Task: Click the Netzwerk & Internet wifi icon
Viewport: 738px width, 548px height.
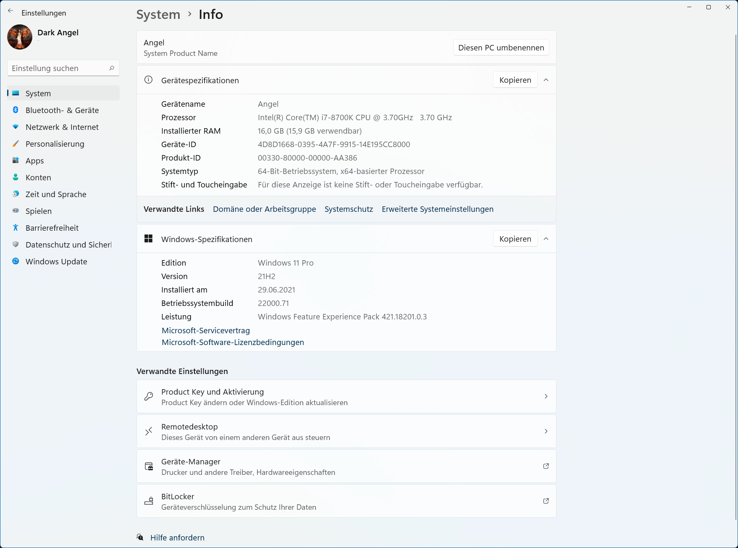Action: [16, 127]
